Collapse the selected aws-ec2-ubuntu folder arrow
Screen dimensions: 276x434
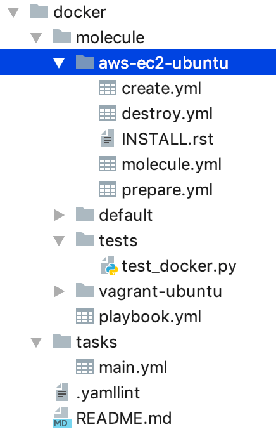click(x=59, y=63)
